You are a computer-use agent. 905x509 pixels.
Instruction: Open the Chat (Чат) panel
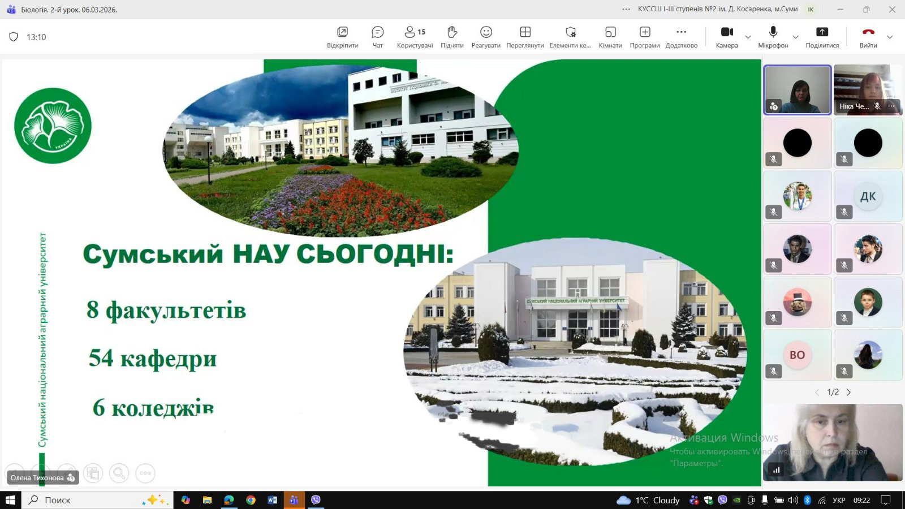(x=377, y=37)
